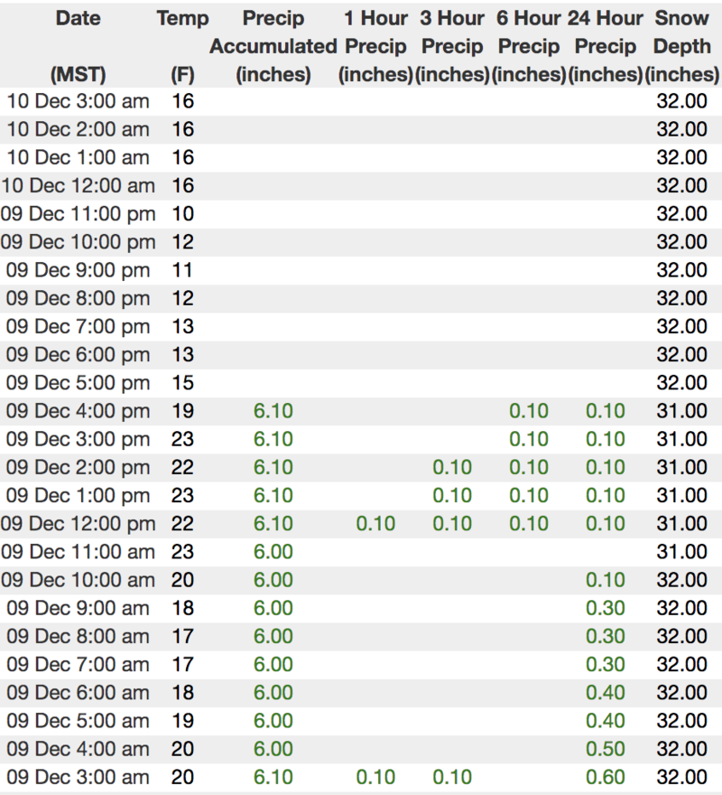Click snow depth 31.00 at 11:00 am
Screen dimensions: 722x795
tap(682, 552)
